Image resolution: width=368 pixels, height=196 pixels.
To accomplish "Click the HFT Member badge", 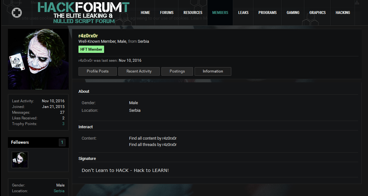I will click(91, 49).
